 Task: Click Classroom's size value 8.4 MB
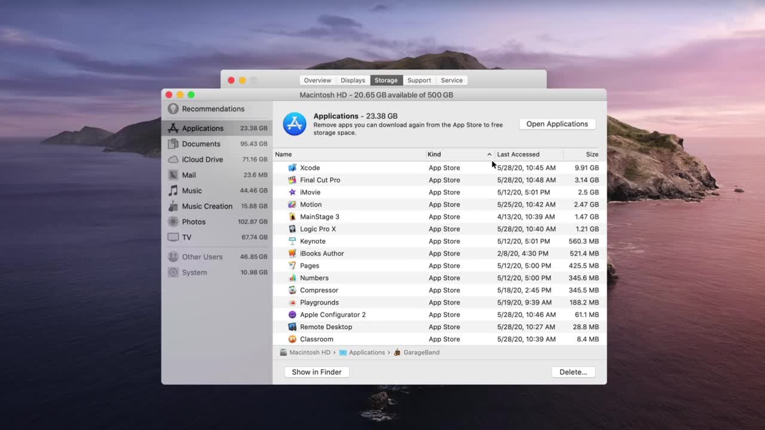588,339
